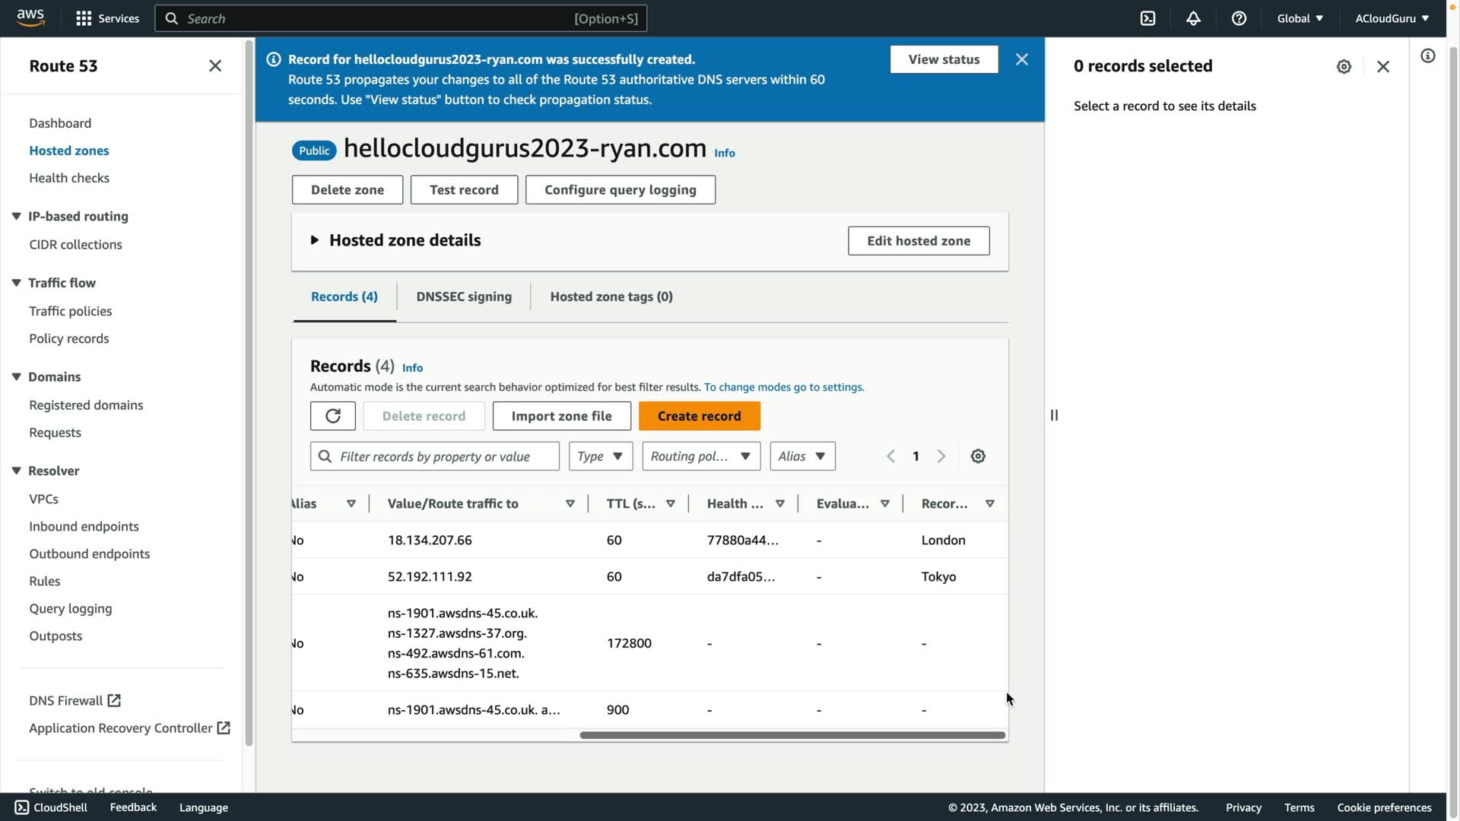1460x821 pixels.
Task: Open the Type filter dropdown
Action: (600, 456)
